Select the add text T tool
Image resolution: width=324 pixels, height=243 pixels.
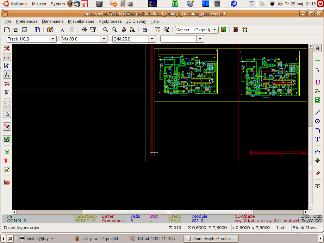click(318, 139)
